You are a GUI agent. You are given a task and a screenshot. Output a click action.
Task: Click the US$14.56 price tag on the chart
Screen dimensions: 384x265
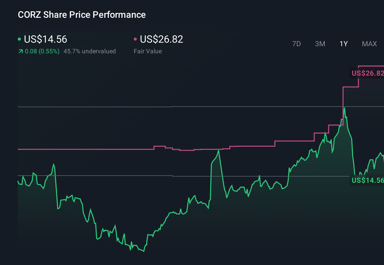tap(367, 180)
